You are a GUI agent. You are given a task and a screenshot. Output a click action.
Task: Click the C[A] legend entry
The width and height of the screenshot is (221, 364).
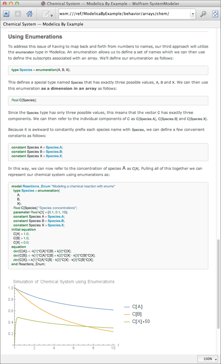(133, 307)
